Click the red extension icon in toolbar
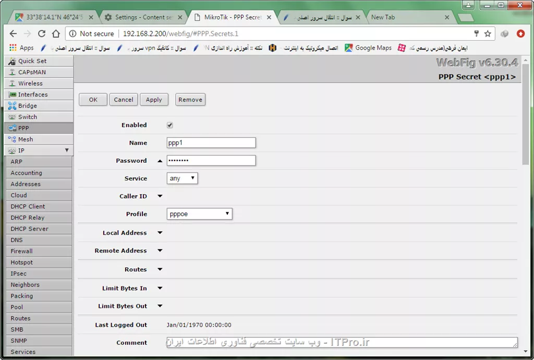534x360 pixels. coord(520,33)
